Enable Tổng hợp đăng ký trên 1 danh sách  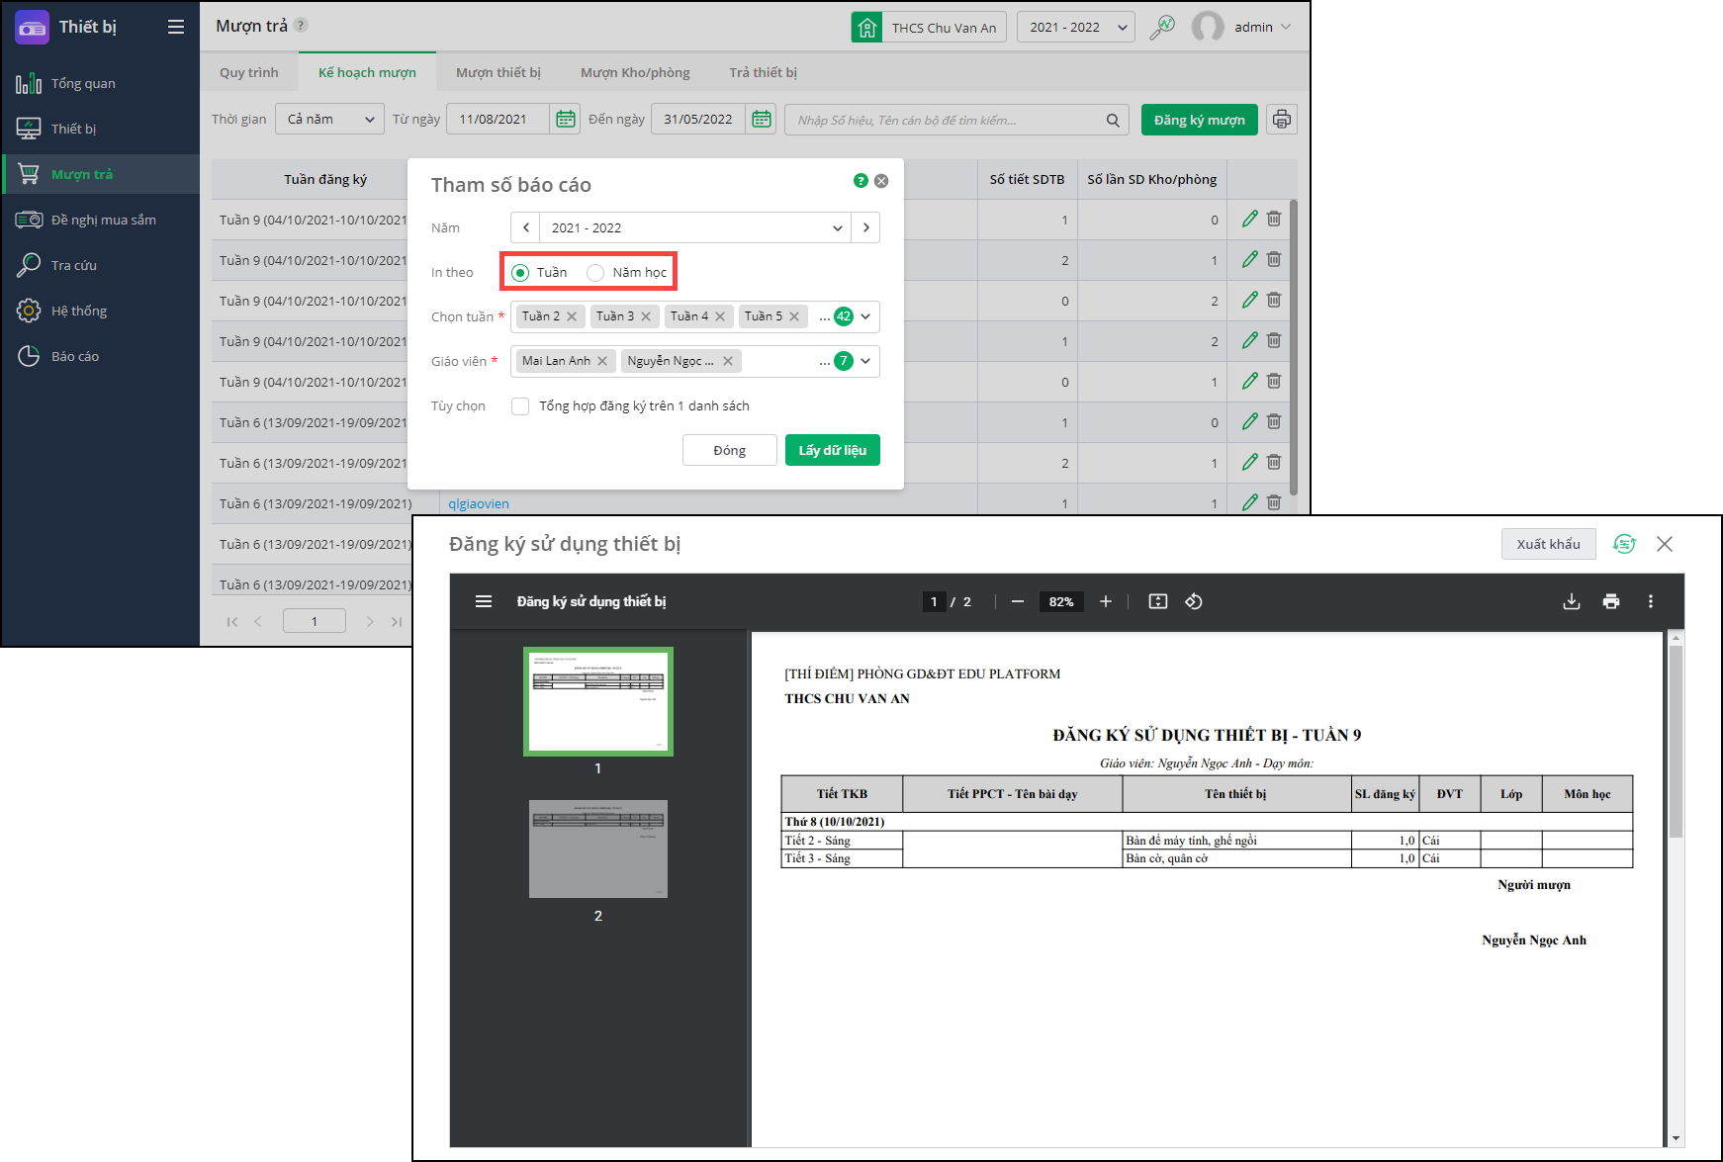tap(520, 406)
